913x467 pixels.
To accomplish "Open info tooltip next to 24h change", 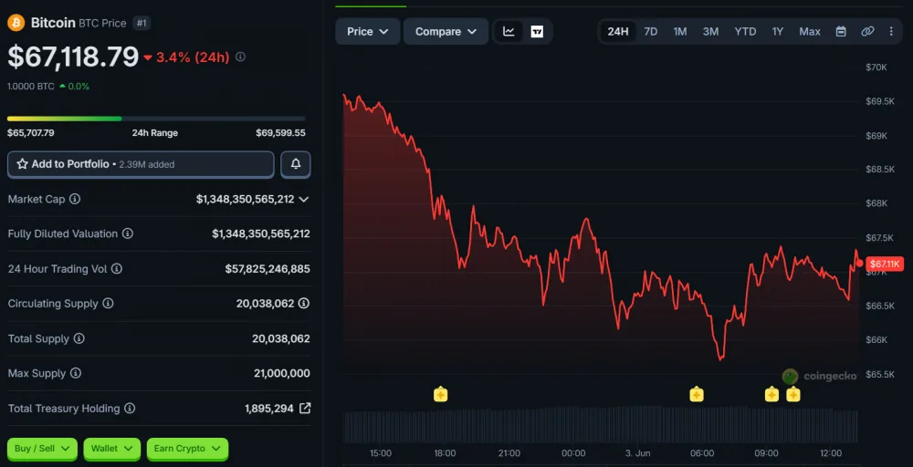I will coord(240,57).
